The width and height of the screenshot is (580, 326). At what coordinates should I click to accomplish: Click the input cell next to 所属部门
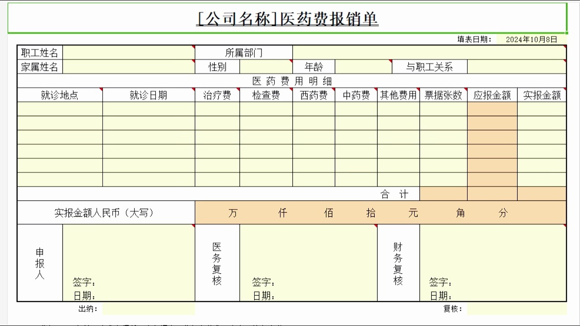[429, 53]
